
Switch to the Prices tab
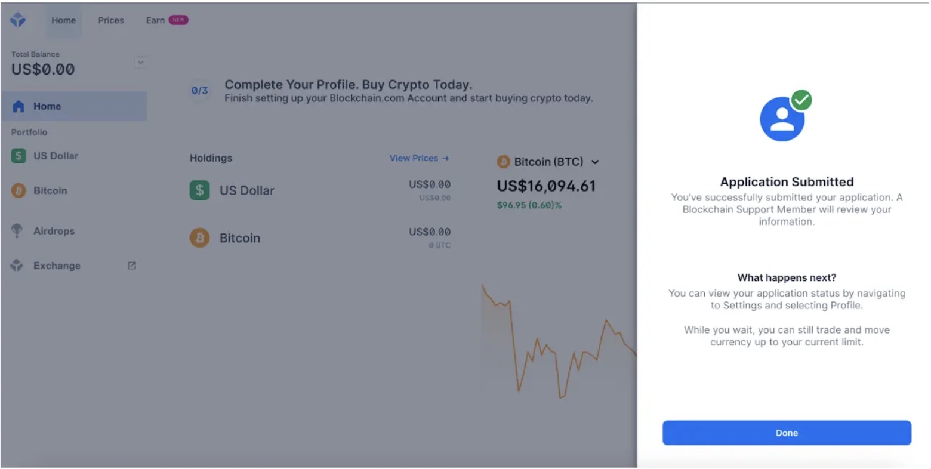[x=110, y=20]
